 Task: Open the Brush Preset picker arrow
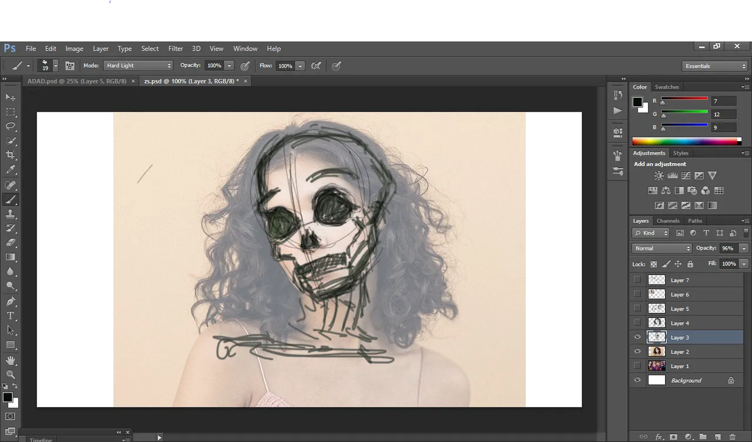[56, 66]
